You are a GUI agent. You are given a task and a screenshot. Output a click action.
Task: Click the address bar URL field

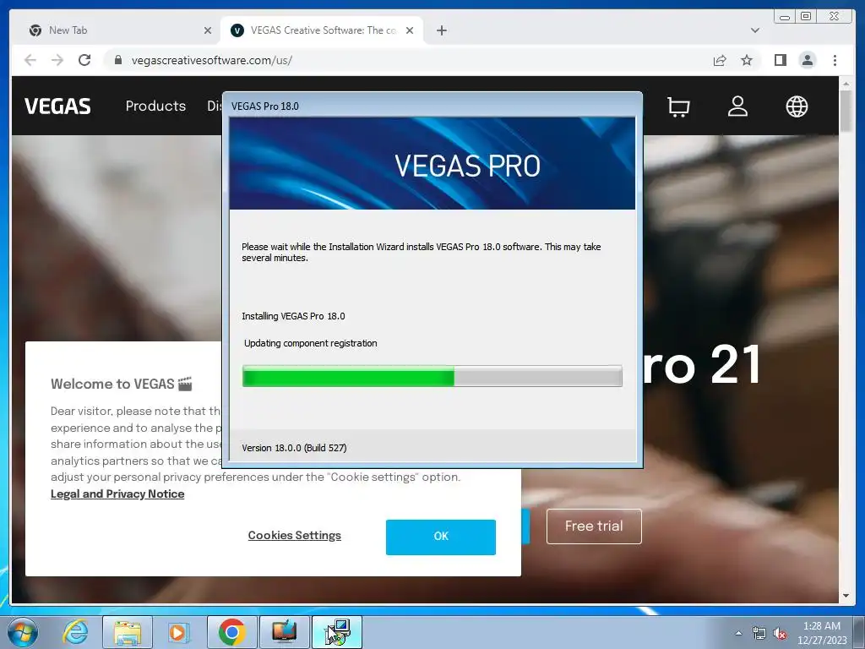point(408,60)
